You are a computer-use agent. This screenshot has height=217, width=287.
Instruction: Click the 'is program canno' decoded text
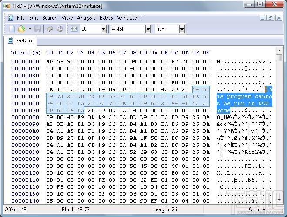pos(244,96)
